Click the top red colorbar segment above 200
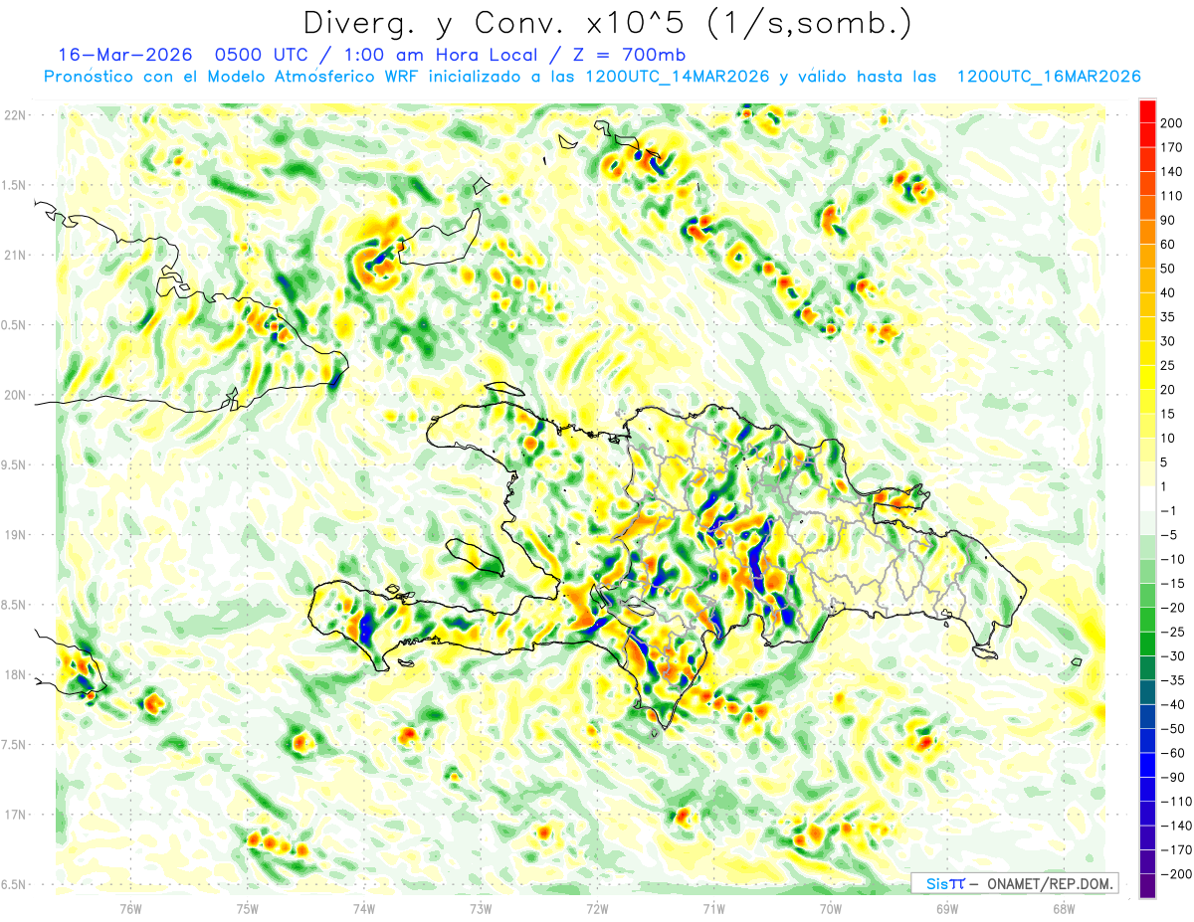The height and width of the screenshot is (922, 1194). (1147, 110)
